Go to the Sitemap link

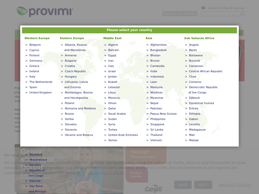[239, 8]
